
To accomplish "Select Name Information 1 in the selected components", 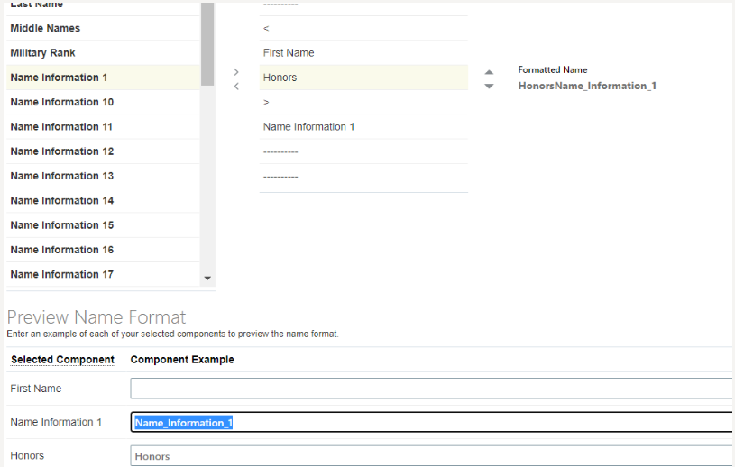I will [363, 127].
